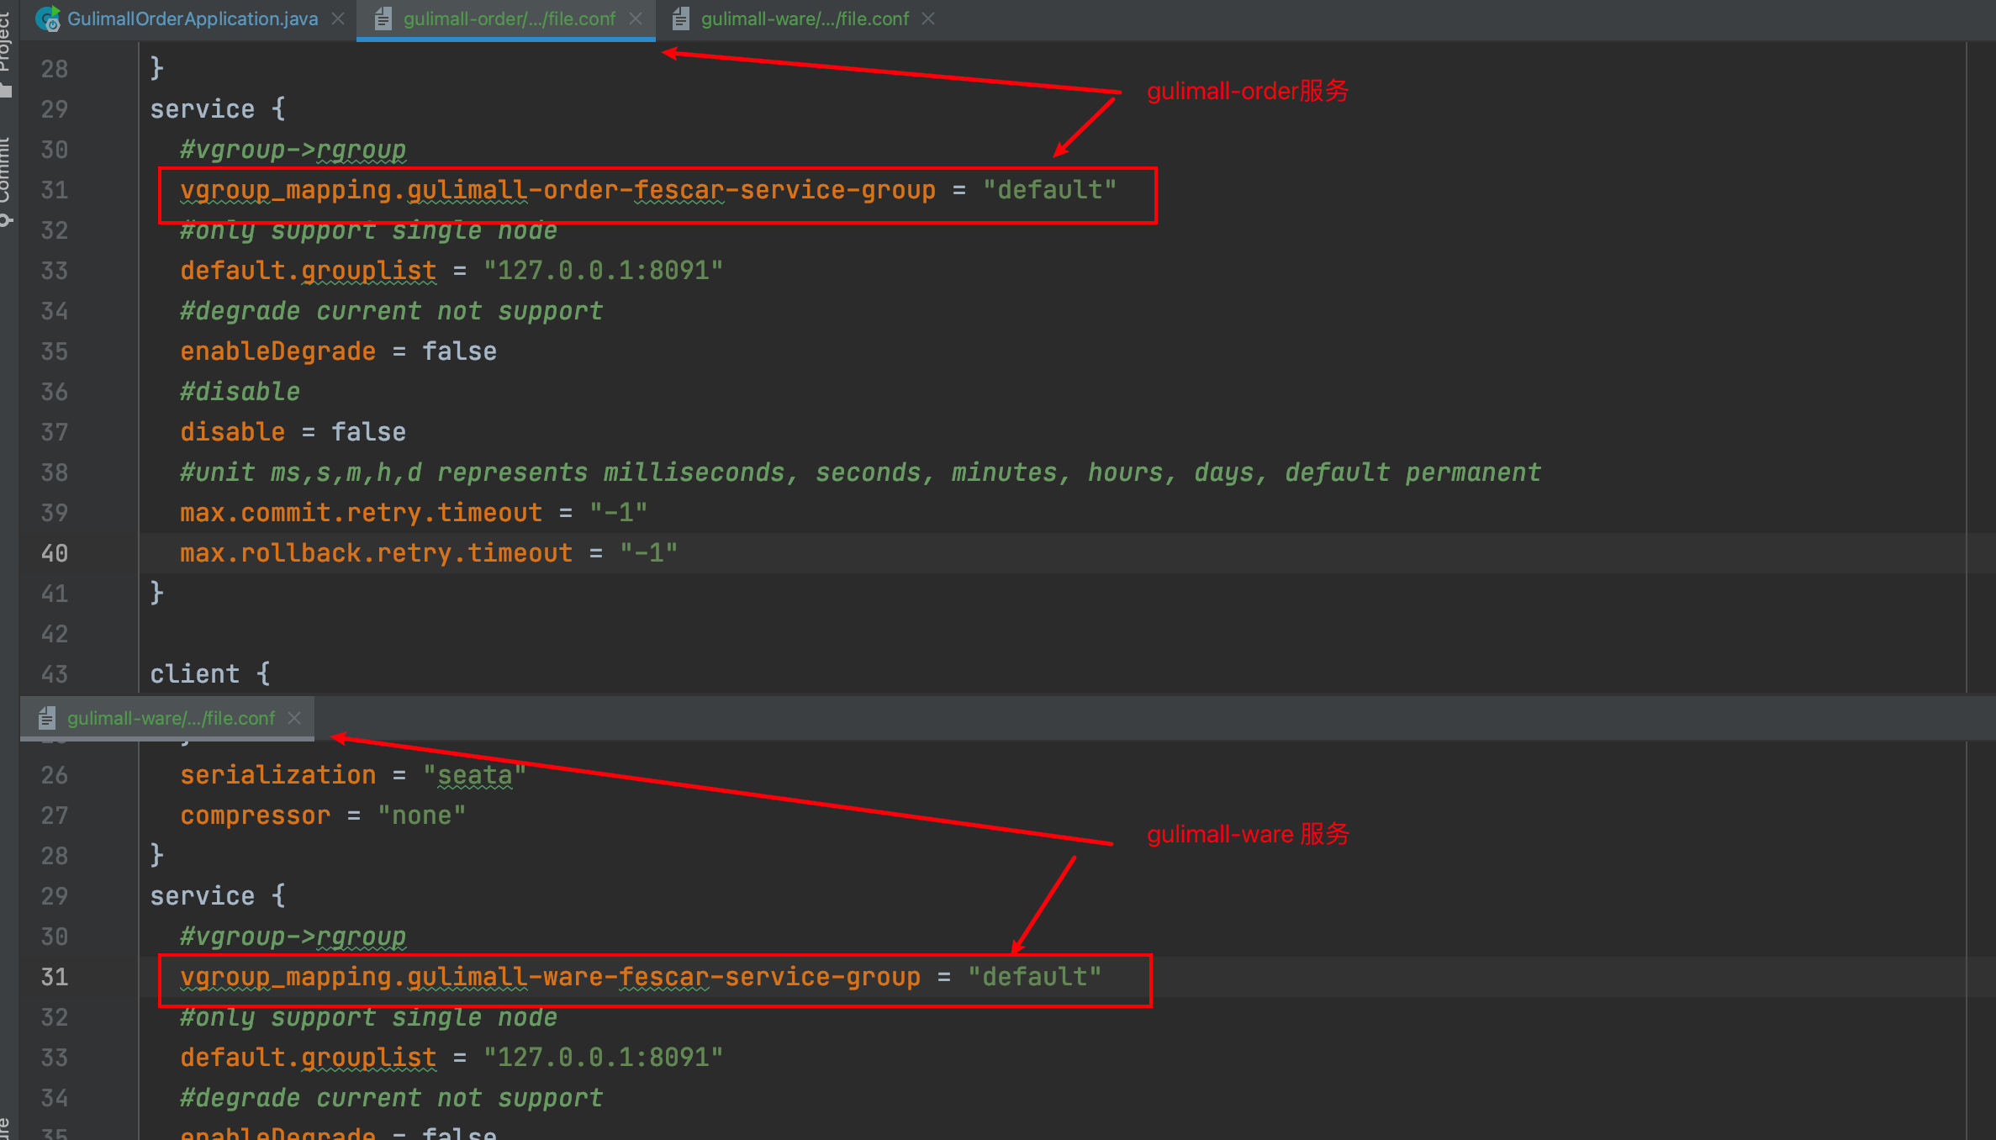Click the serialization = "seata" line
This screenshot has width=1996, height=1140.
(353, 775)
